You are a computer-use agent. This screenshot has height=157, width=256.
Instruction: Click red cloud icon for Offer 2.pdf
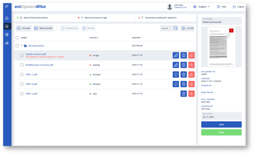(x=191, y=94)
